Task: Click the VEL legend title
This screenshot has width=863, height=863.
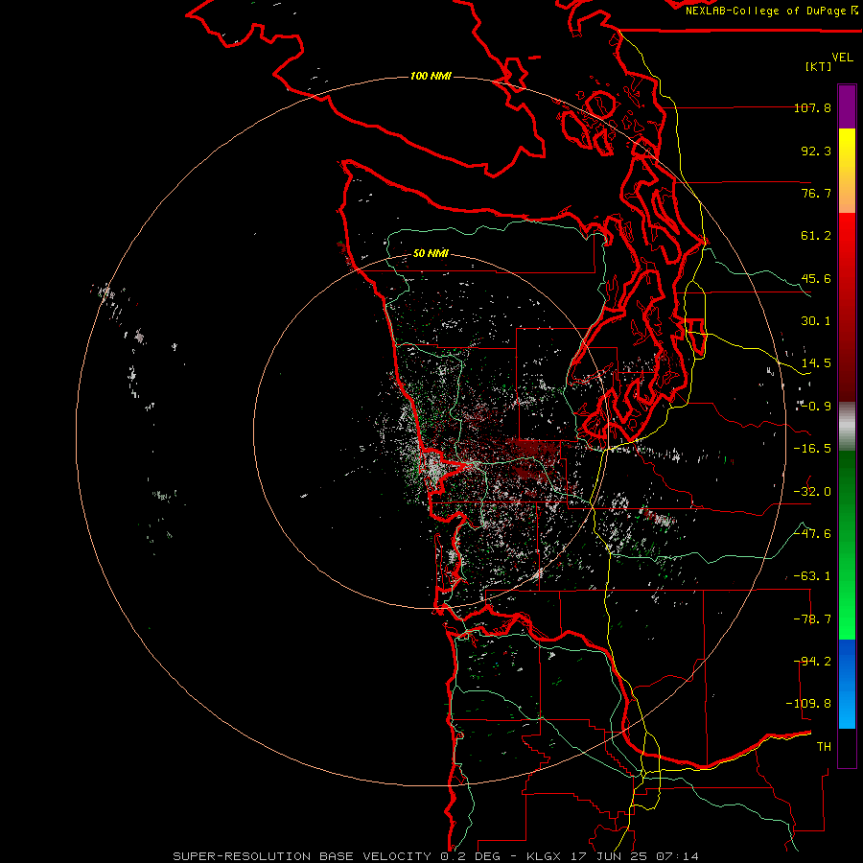Action: point(842,58)
